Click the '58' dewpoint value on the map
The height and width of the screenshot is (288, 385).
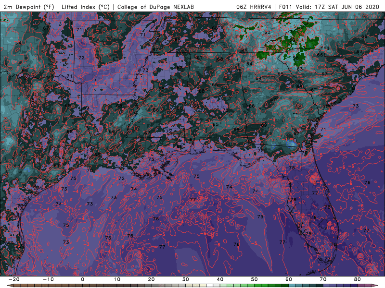point(295,58)
